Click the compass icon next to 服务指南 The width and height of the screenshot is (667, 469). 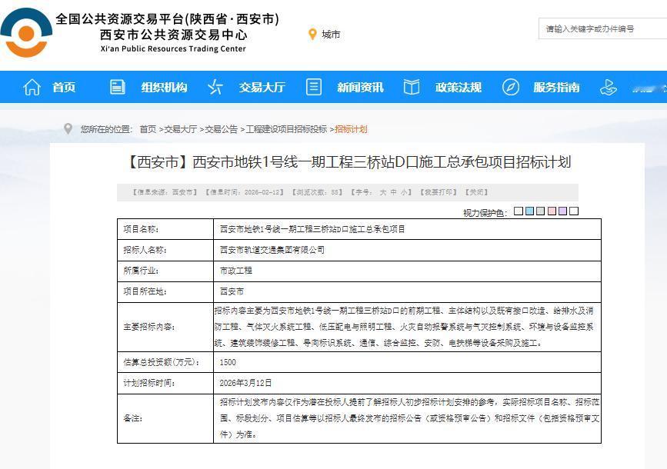(511, 87)
